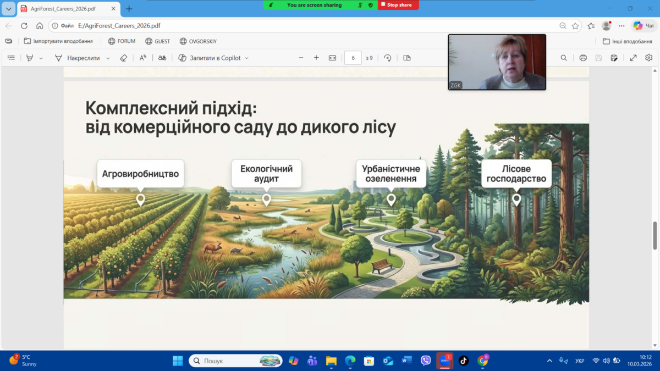Toggle page view layout
660x371 pixels.
[407, 58]
